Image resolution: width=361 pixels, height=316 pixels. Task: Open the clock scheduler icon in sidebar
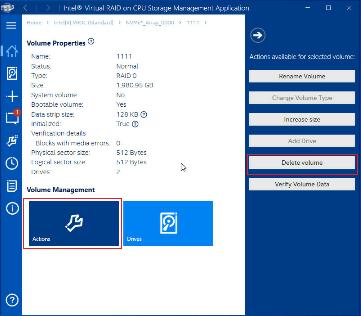[12, 163]
